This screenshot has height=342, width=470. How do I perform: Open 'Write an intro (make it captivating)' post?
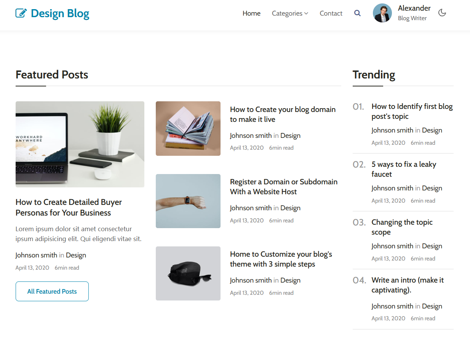408,285
